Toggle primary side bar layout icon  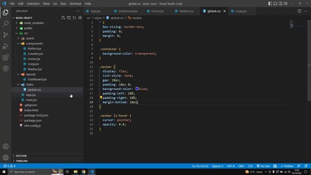pos(270,3)
